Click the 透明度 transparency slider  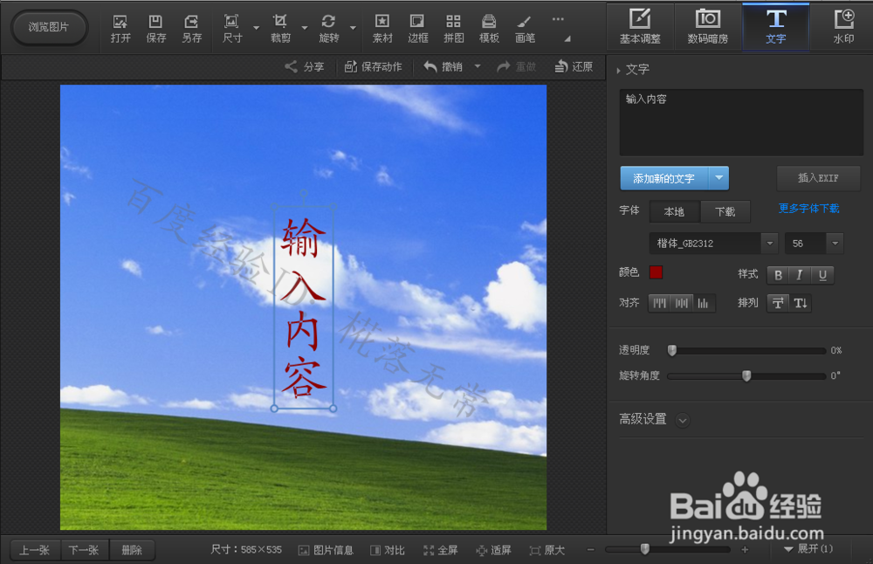coord(746,351)
